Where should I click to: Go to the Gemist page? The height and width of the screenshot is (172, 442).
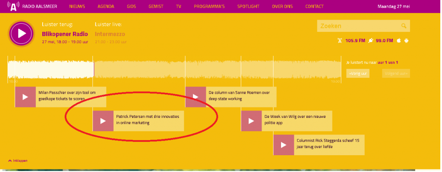156,7
